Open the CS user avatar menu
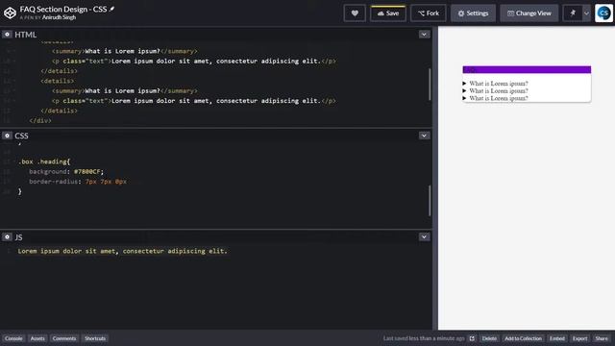 click(x=603, y=13)
